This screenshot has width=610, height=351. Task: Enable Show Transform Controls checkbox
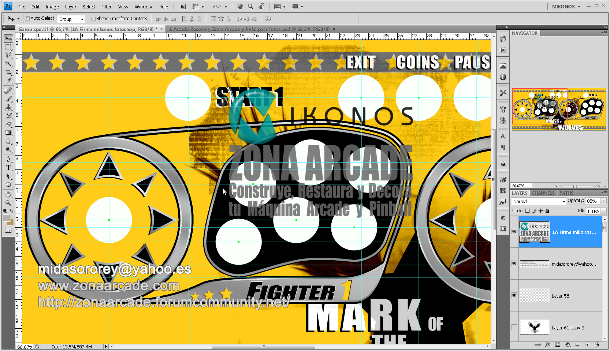[x=93, y=19]
